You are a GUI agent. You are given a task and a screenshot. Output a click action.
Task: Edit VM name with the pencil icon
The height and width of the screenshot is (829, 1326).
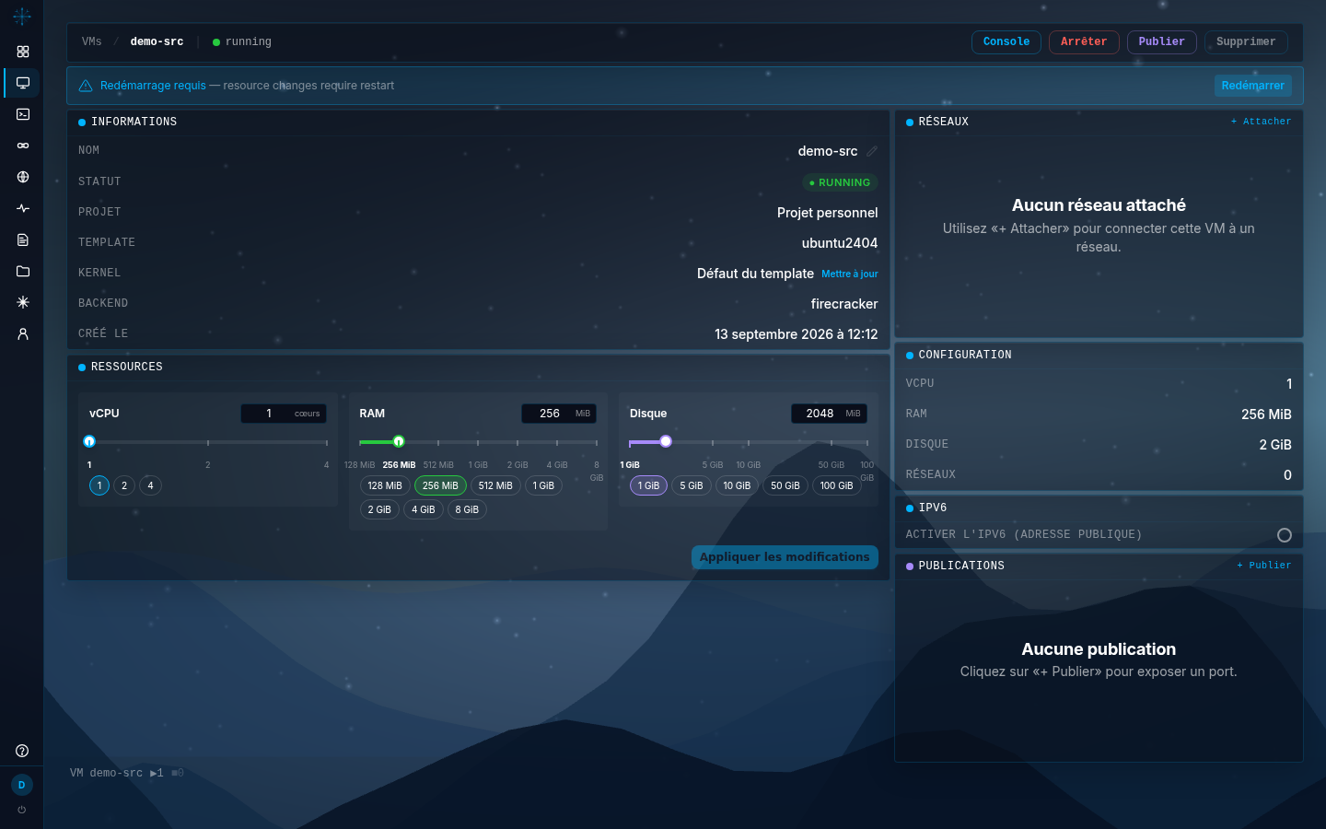pyautogui.click(x=871, y=151)
